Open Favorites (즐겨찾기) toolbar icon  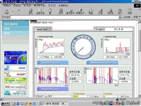(70, 12)
